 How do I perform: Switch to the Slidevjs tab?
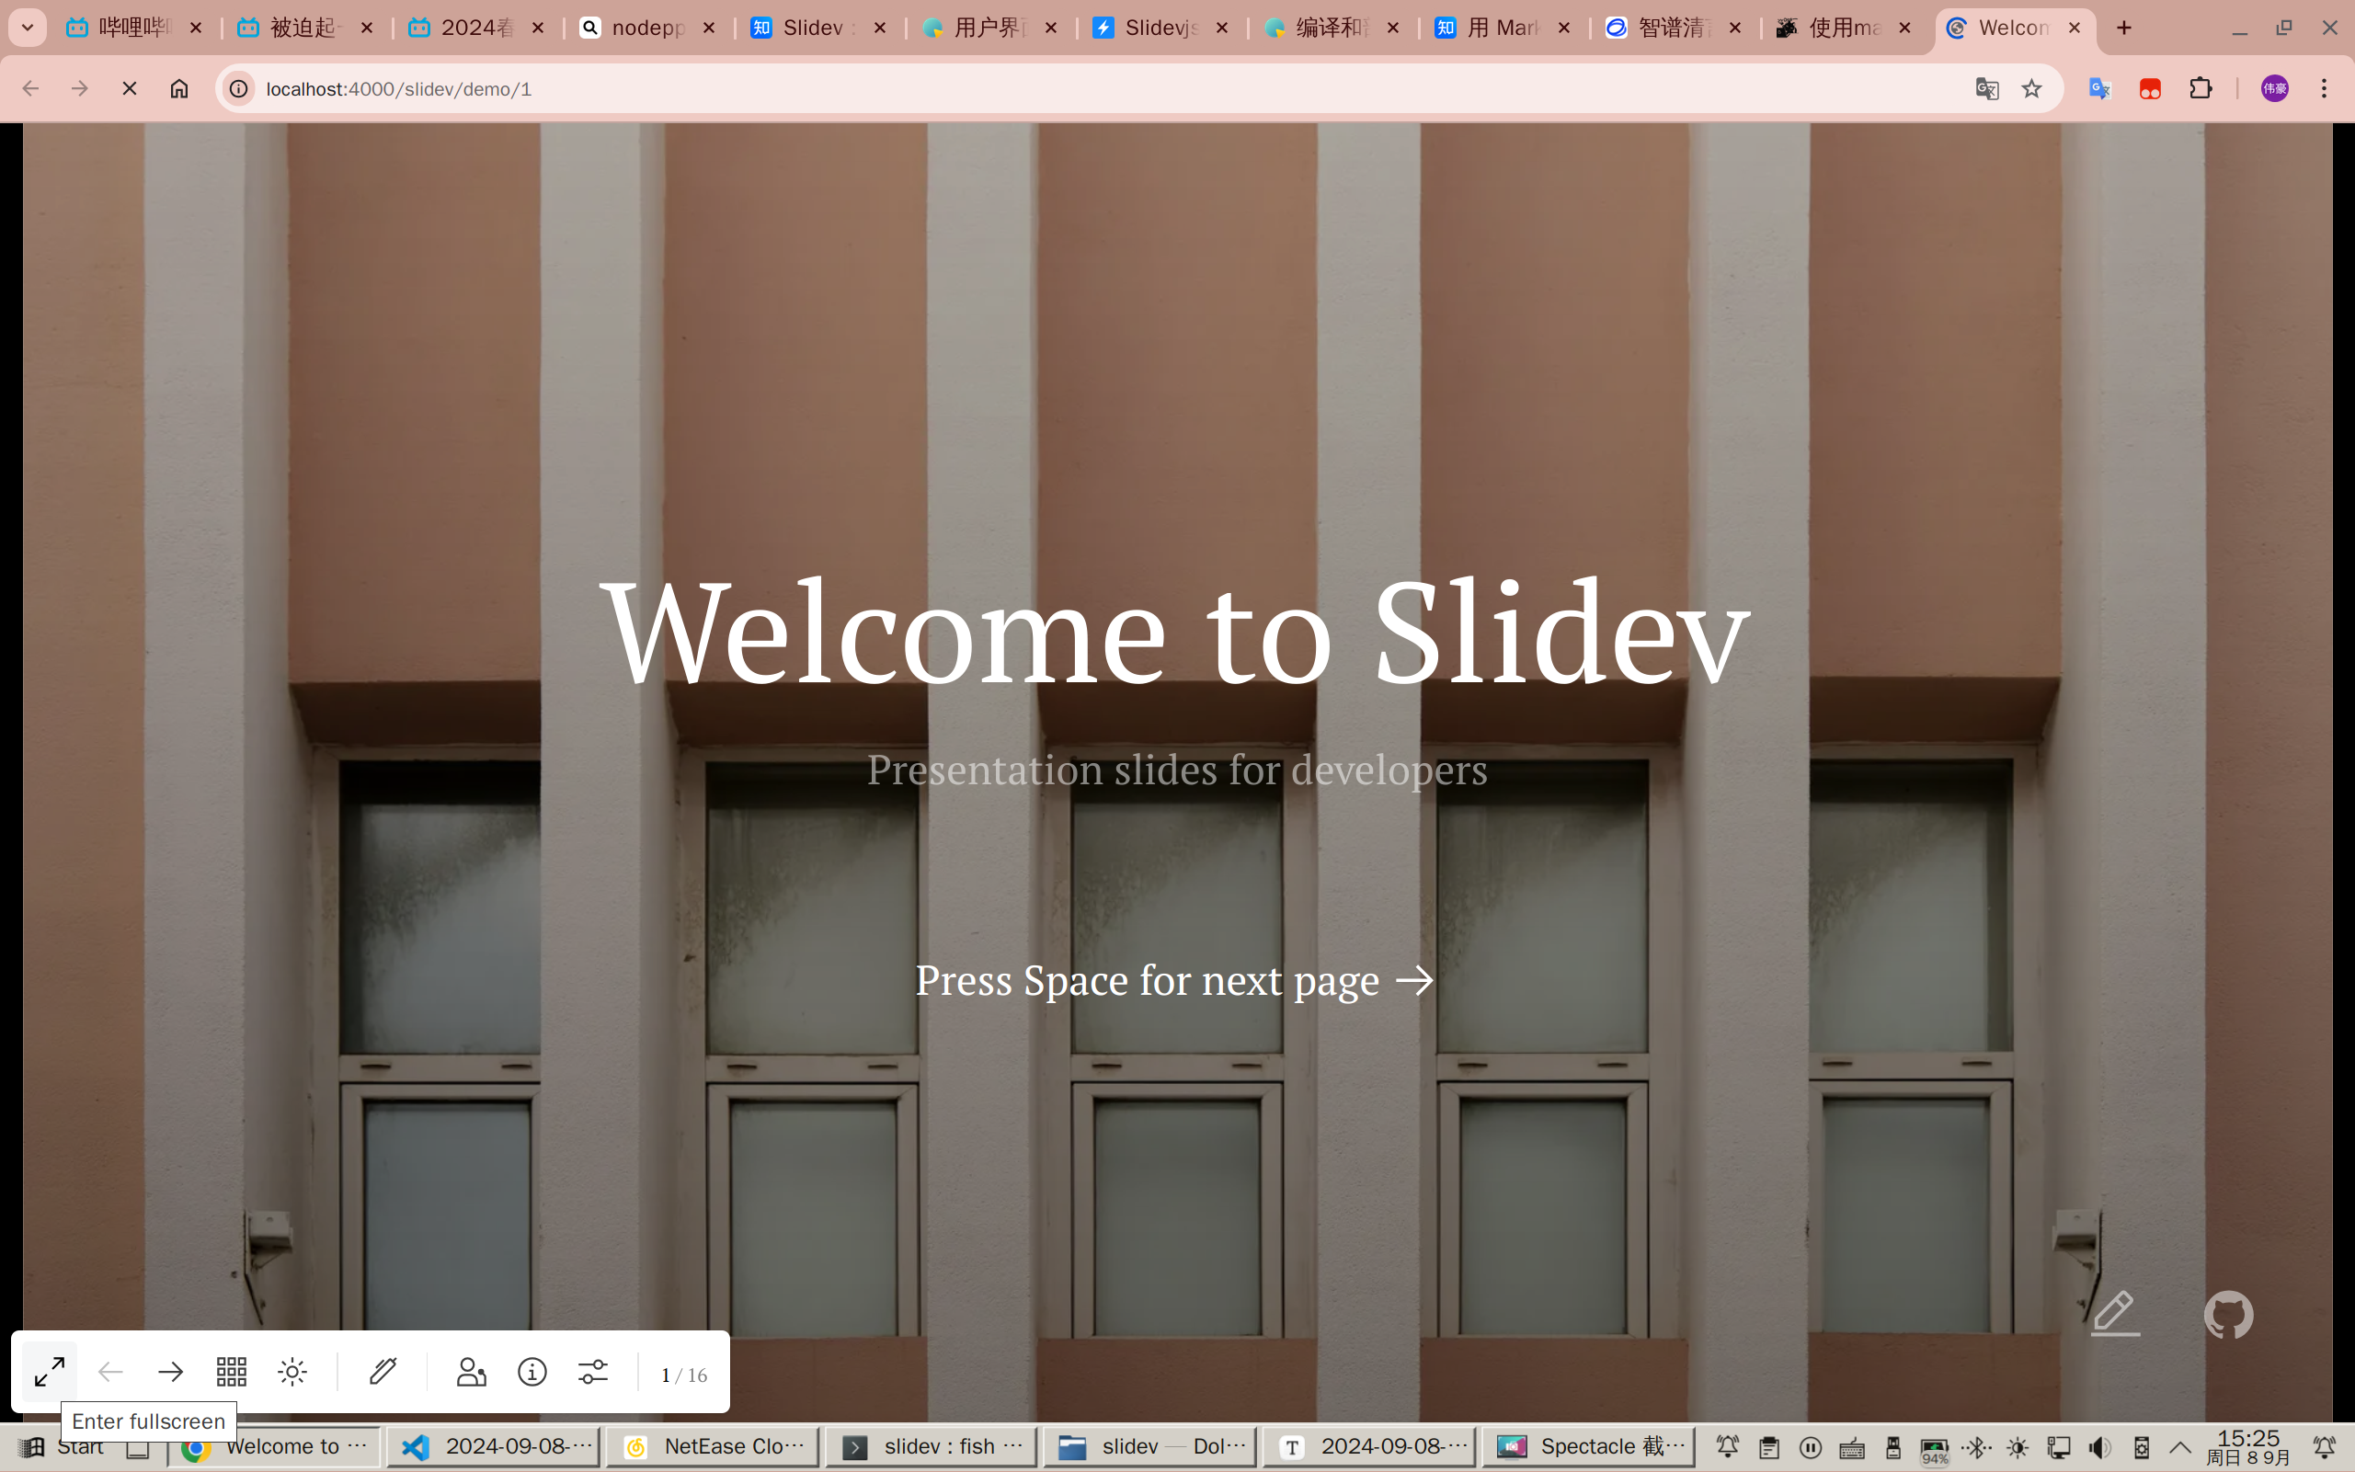pos(1159,28)
